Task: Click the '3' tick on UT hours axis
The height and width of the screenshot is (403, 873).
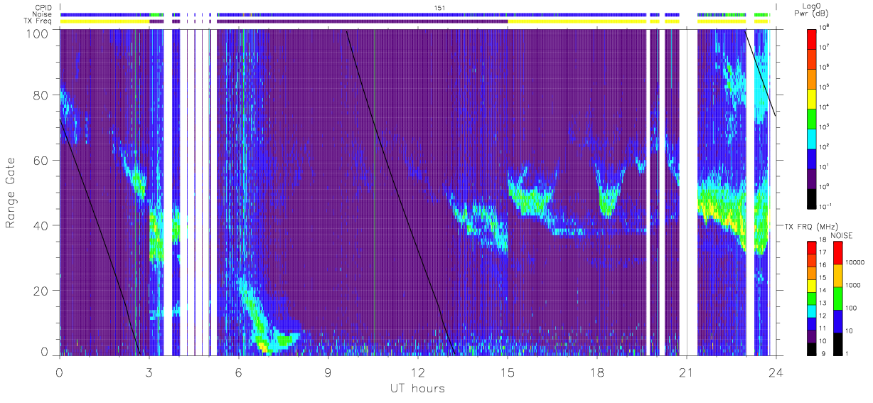Action: 149,371
